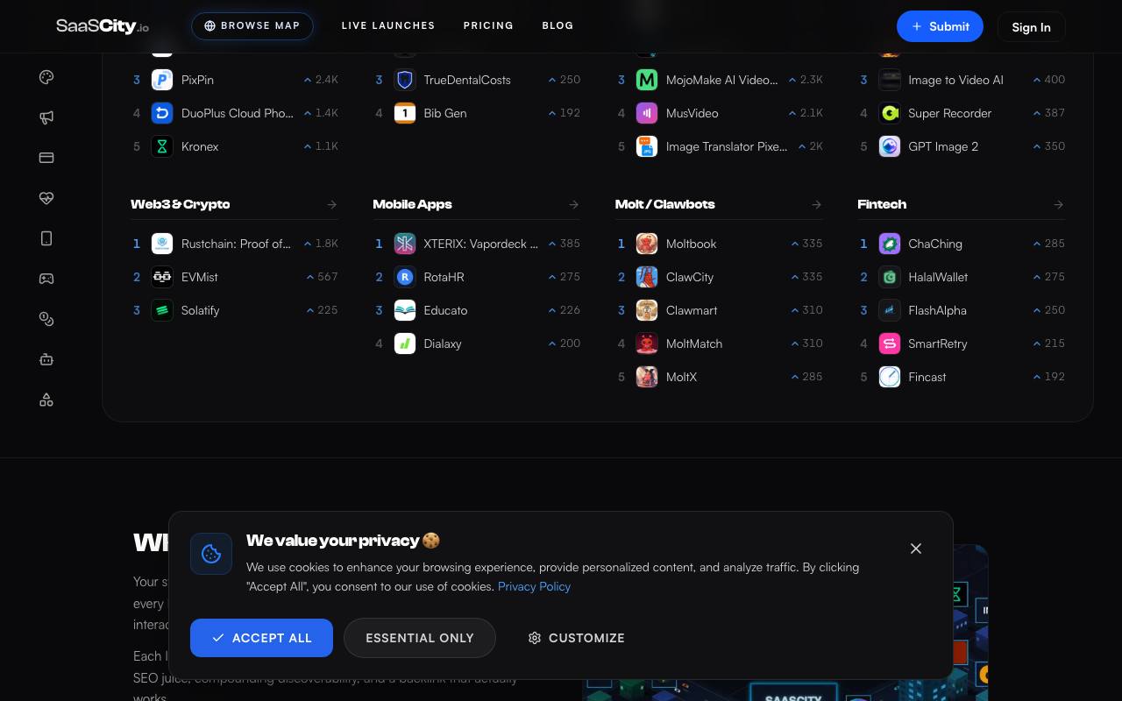Image resolution: width=1122 pixels, height=701 pixels.
Task: Upvote Educato showing 226
Action: point(564,310)
